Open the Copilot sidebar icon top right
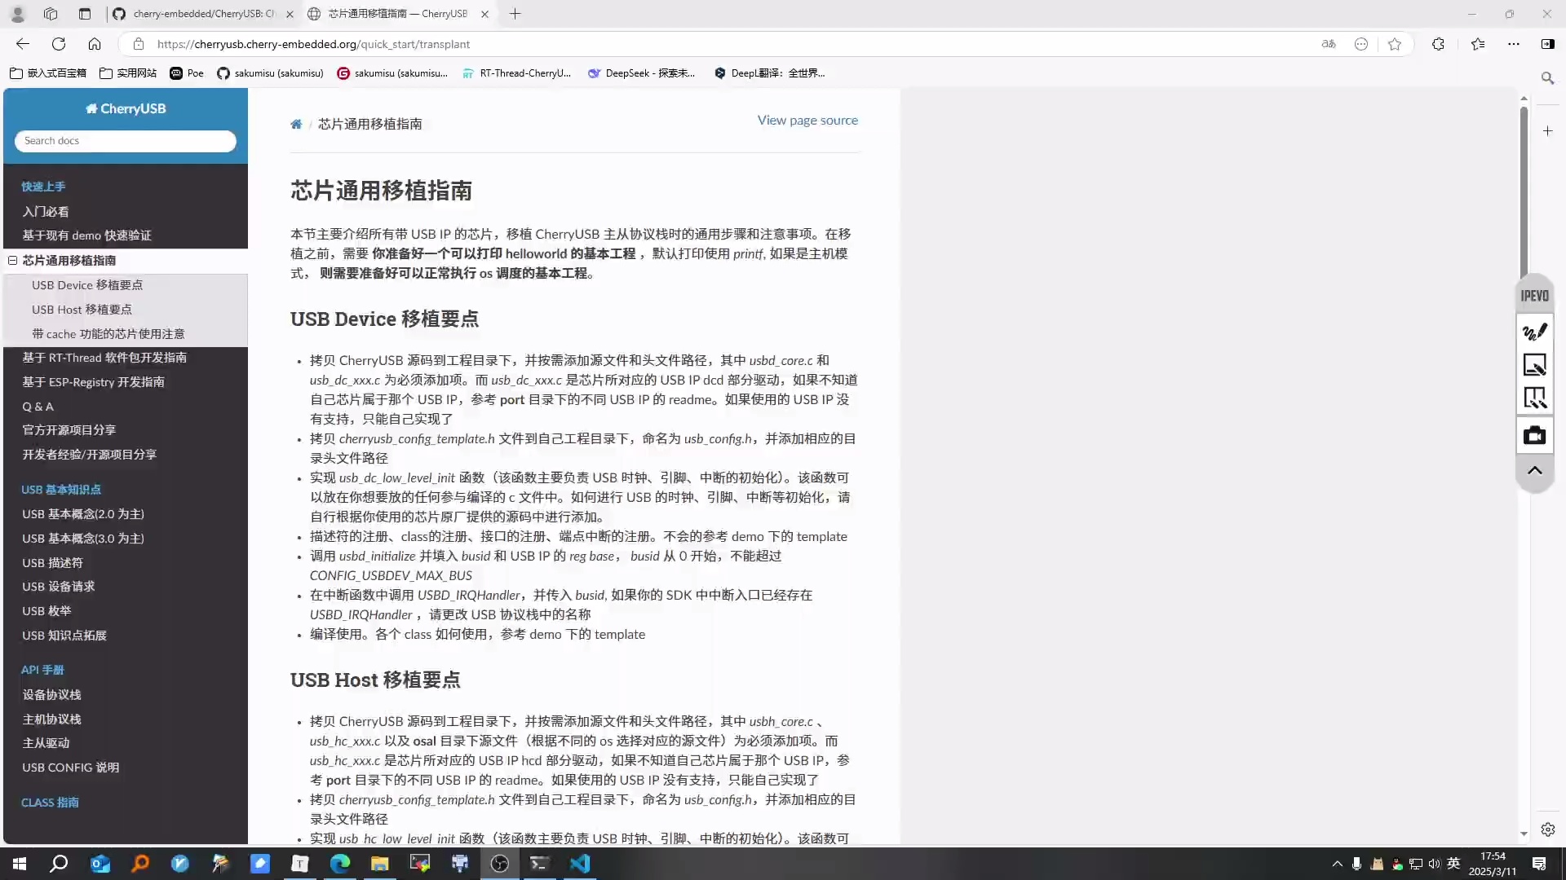This screenshot has height=880, width=1566. 1548,44
